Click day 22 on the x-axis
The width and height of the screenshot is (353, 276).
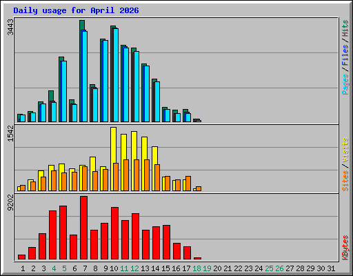point(238,268)
